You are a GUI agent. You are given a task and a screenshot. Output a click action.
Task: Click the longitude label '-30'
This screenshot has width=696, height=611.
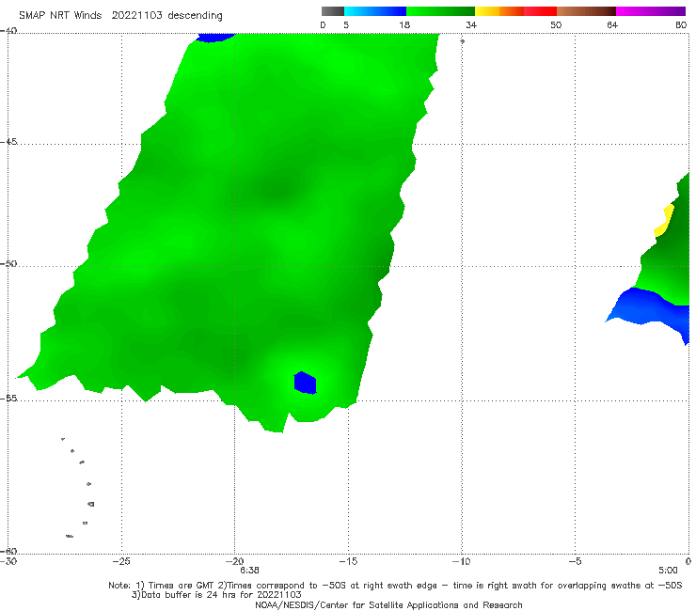tap(8, 561)
